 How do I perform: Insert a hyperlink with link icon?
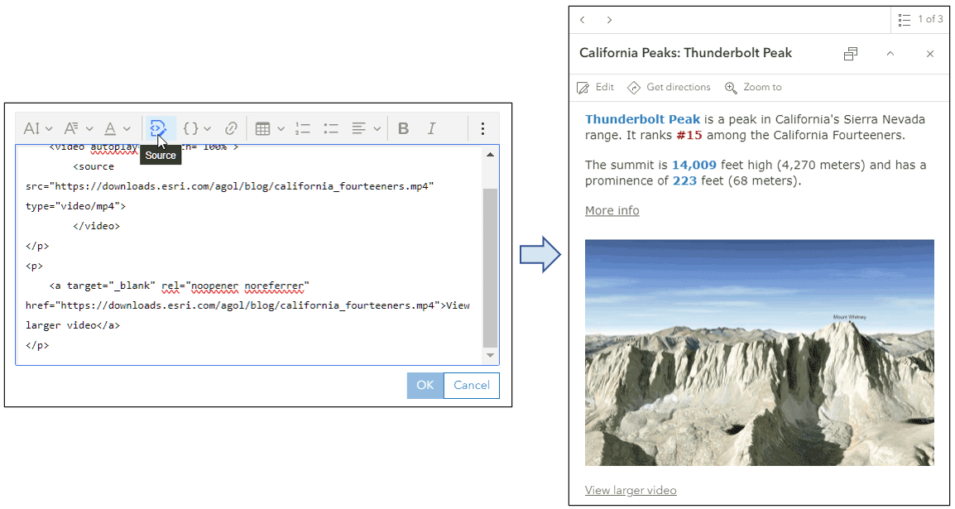click(231, 128)
